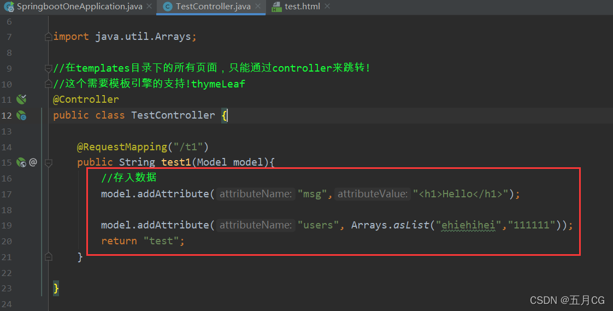This screenshot has height=311, width=613.
Task: Click the method fold end marker on line 21
Action: point(49,257)
